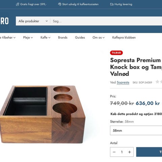Viewport: 162px width, 162px height.
Task: Expand the tilbehør navigation menu
Action: pyautogui.click(x=8, y=37)
